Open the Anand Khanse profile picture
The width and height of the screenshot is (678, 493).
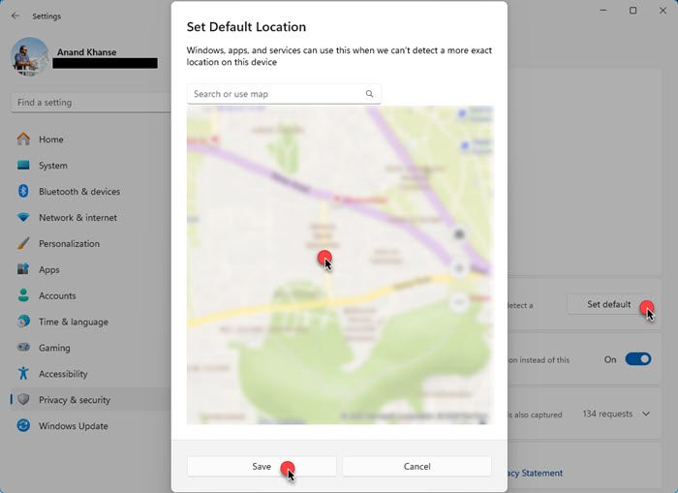click(x=30, y=57)
